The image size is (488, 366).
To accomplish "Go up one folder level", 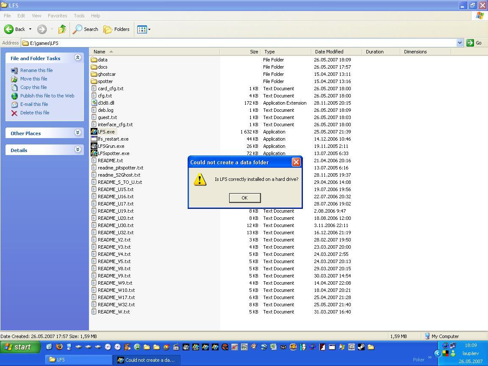I will [62, 29].
